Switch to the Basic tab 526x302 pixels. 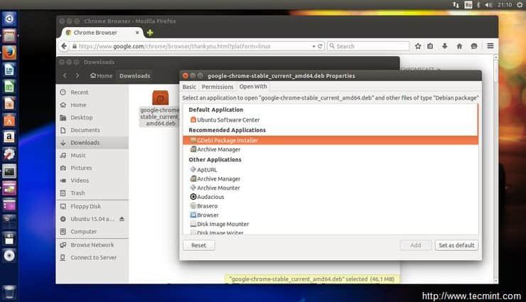tap(189, 87)
